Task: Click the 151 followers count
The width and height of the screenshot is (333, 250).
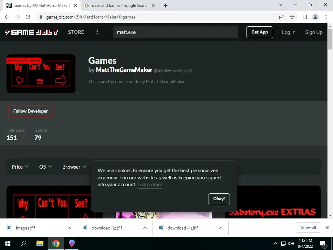Action: click(x=12, y=138)
